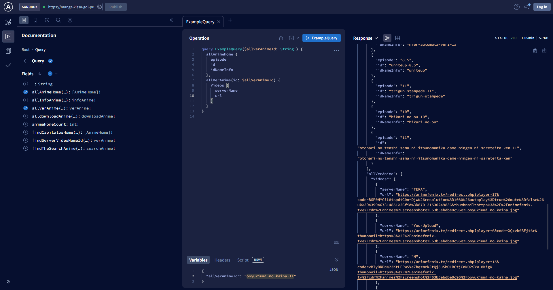Open the Response dropdown

click(x=365, y=38)
